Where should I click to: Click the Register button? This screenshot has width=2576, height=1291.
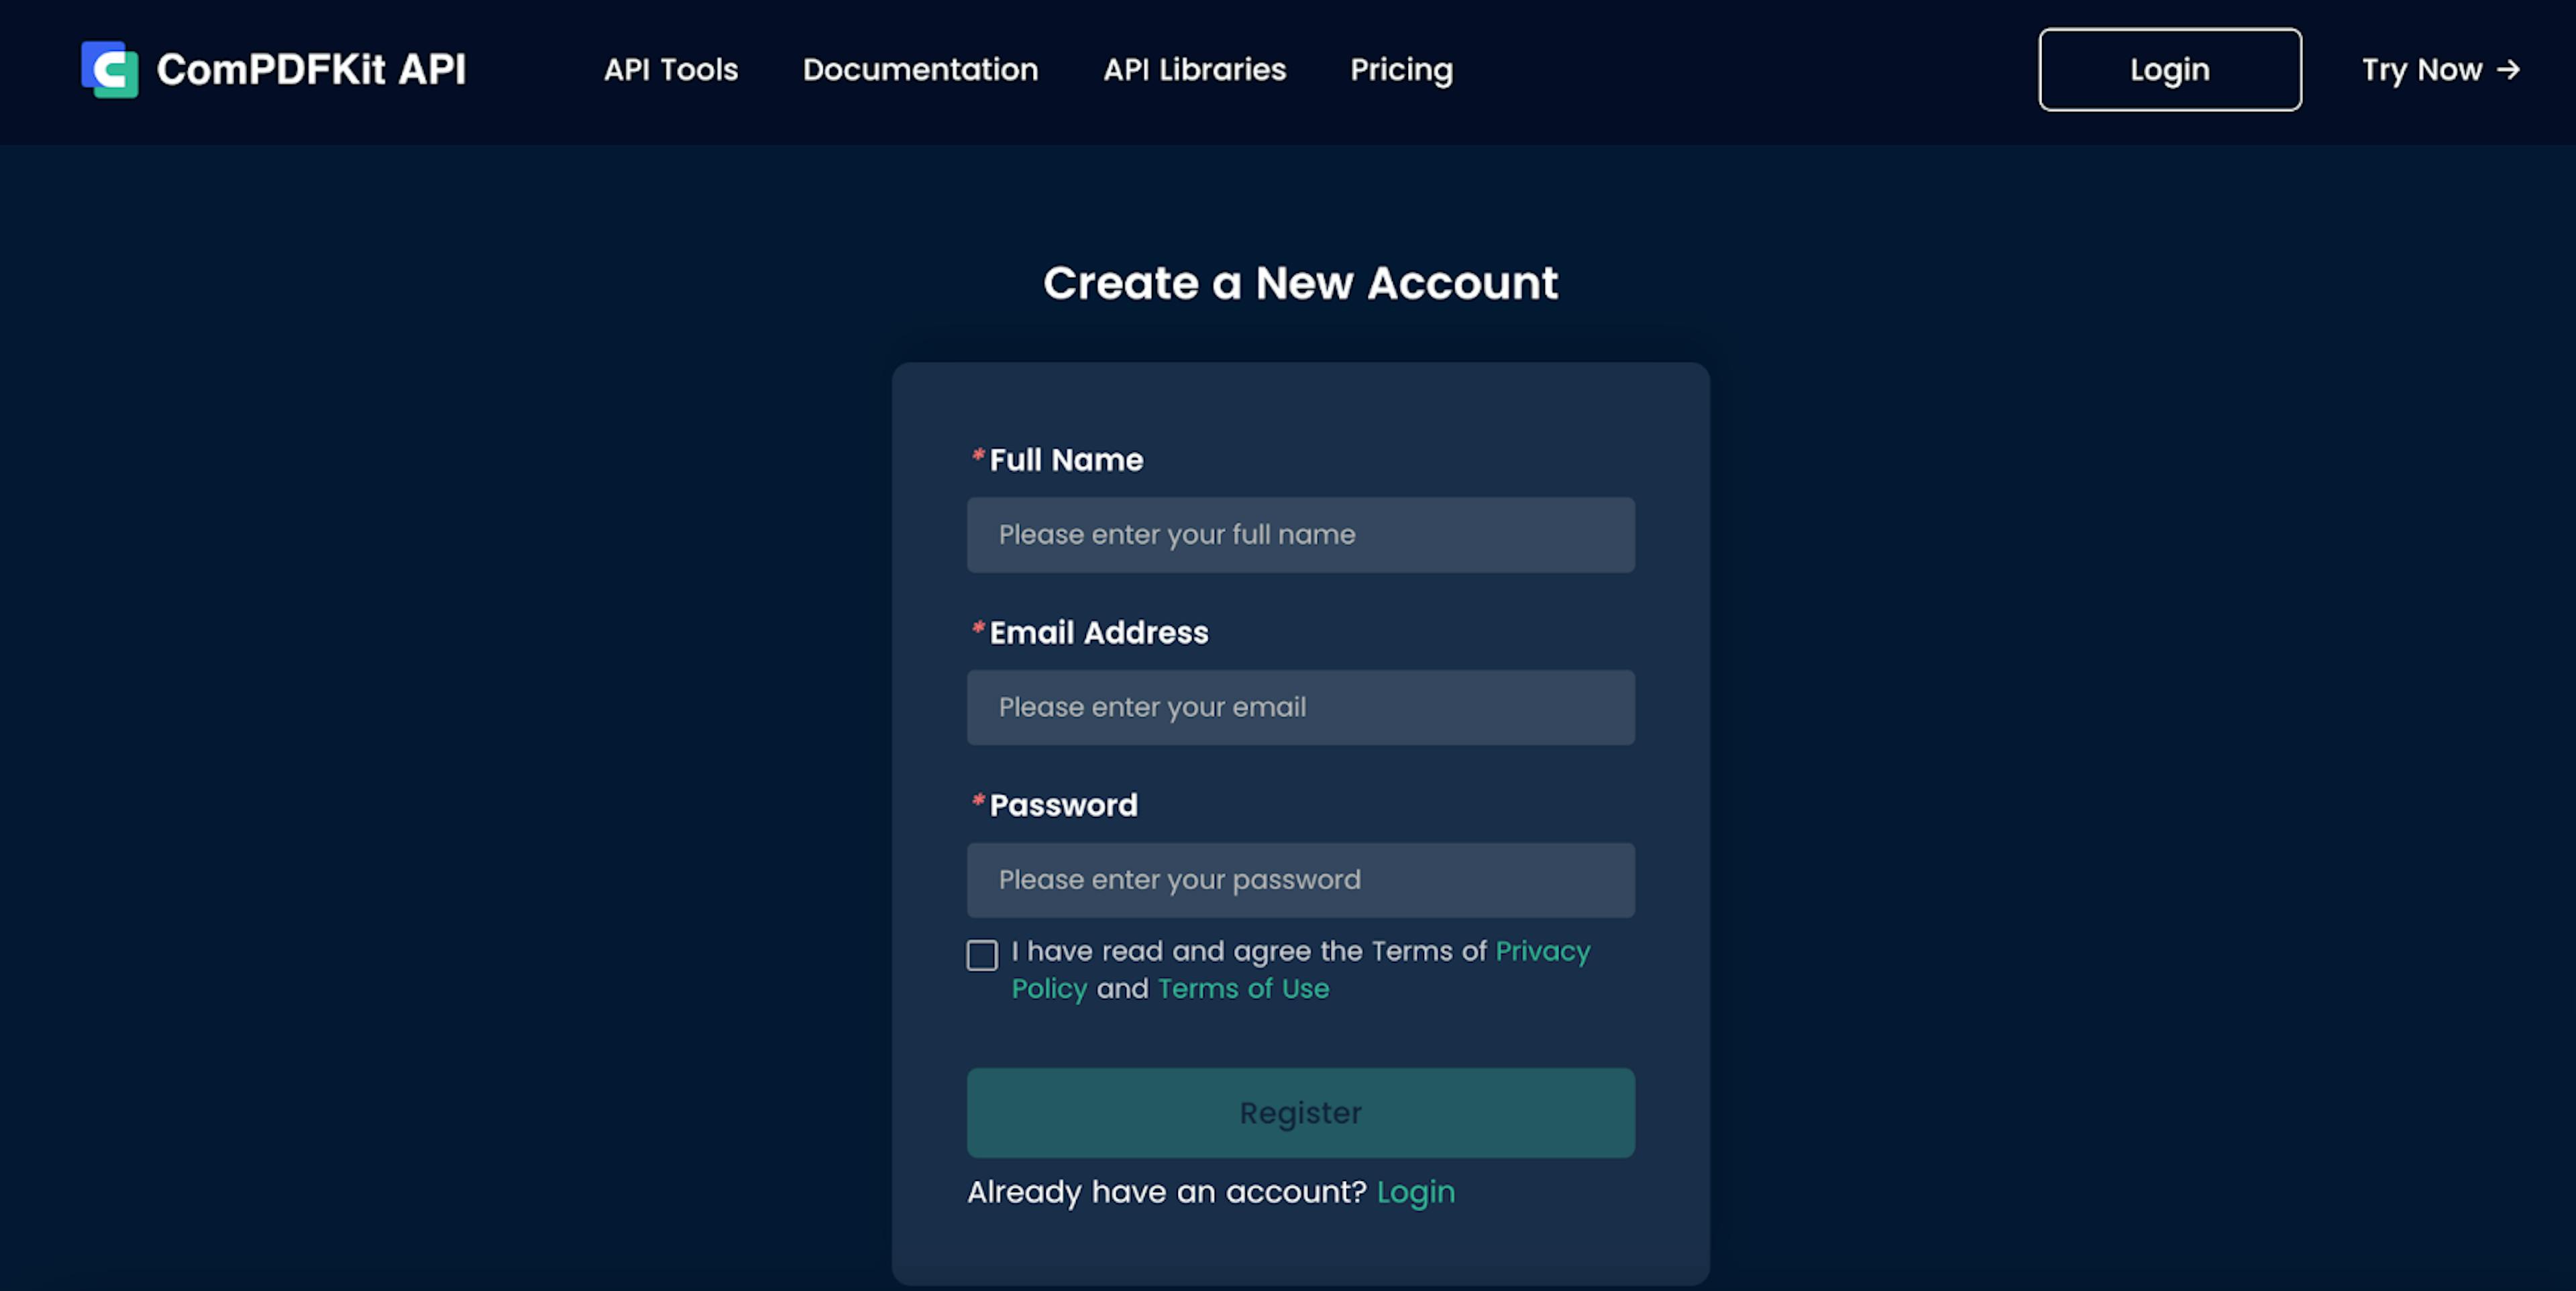[x=1301, y=1111]
